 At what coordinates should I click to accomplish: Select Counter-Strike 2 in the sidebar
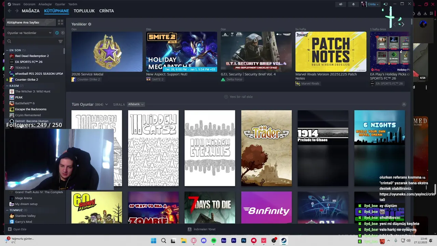click(x=27, y=80)
